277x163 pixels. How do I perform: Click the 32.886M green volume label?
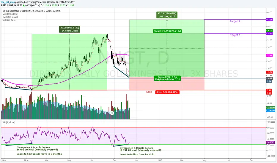[x=271, y=108]
